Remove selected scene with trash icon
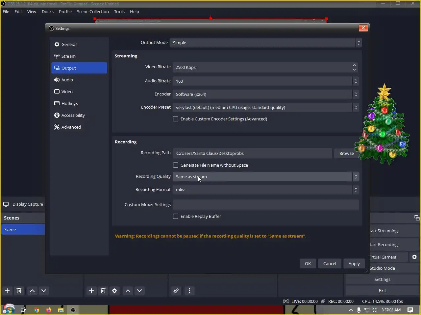 tap(19, 291)
